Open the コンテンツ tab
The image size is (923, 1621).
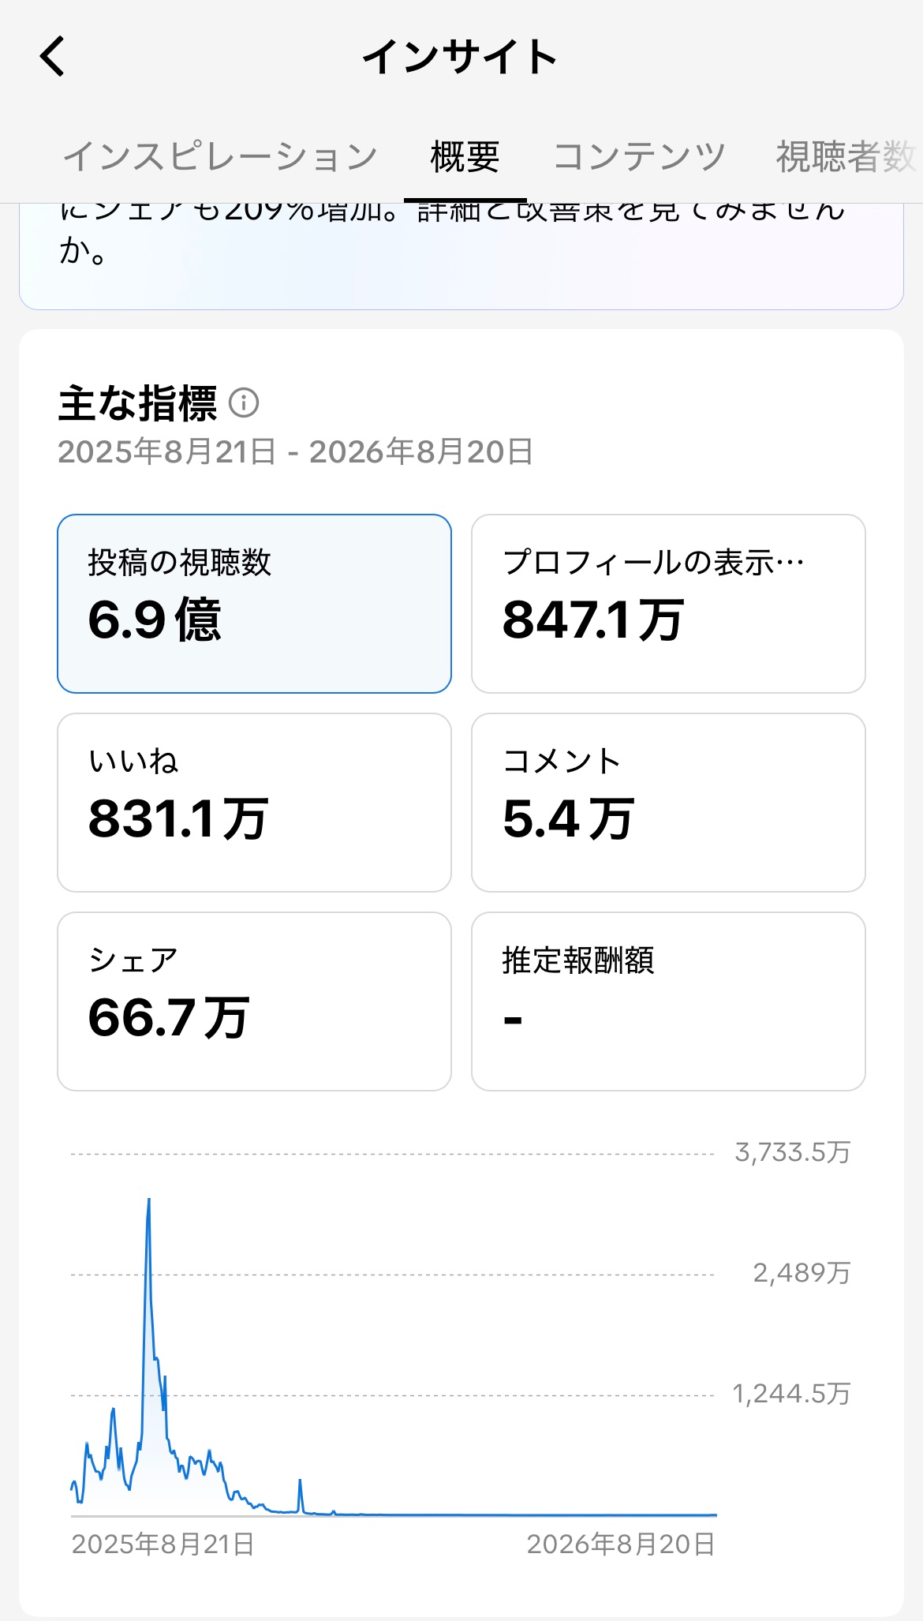click(x=639, y=156)
